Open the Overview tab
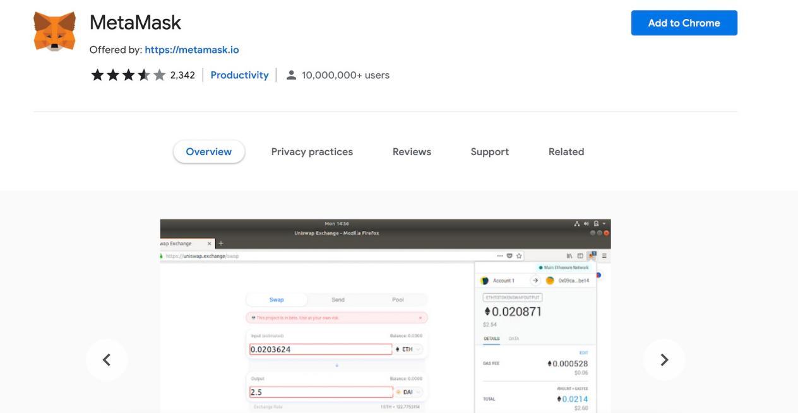This screenshot has width=798, height=413. (x=209, y=152)
